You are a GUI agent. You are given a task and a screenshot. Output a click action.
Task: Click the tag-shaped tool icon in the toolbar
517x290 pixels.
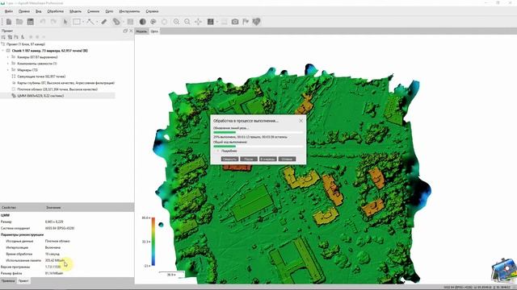[x=116, y=22]
